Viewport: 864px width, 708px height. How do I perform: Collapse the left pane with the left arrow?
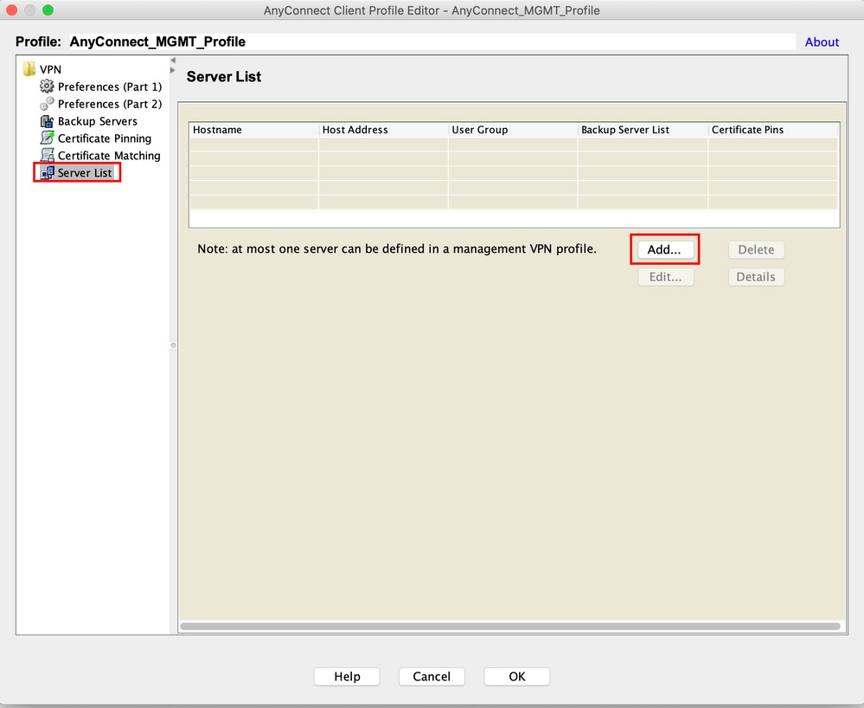(x=173, y=60)
